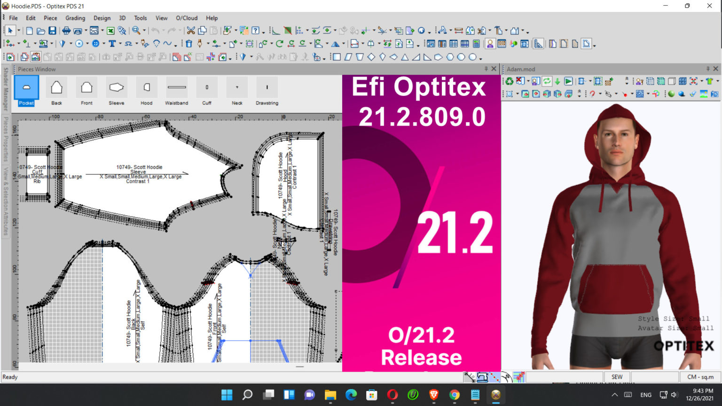
Task: Select the Scissors cut tool
Action: point(192,31)
